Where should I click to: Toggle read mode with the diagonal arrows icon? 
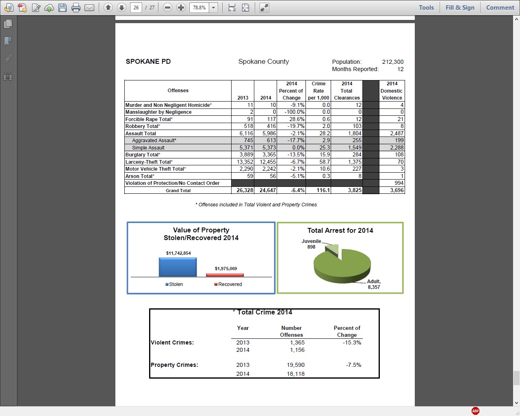pos(264,7)
